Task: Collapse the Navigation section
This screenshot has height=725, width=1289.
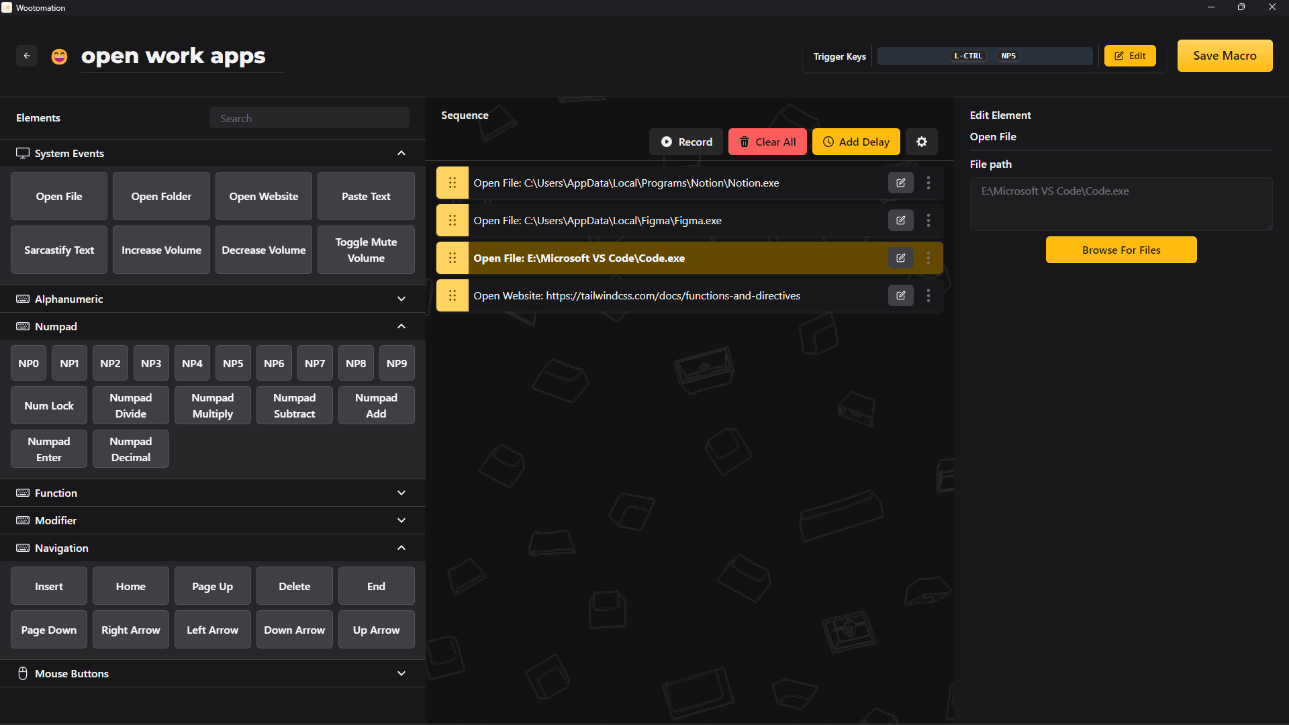Action: coord(401,548)
